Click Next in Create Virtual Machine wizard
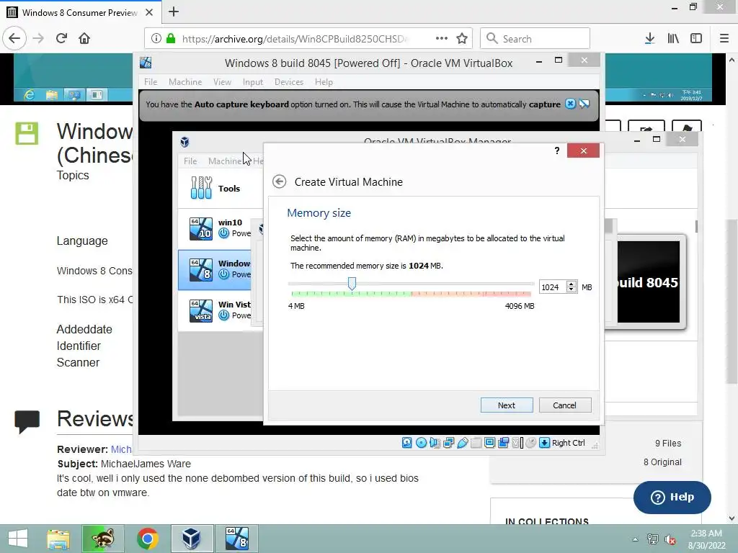Viewport: 738px width, 553px height. point(507,405)
